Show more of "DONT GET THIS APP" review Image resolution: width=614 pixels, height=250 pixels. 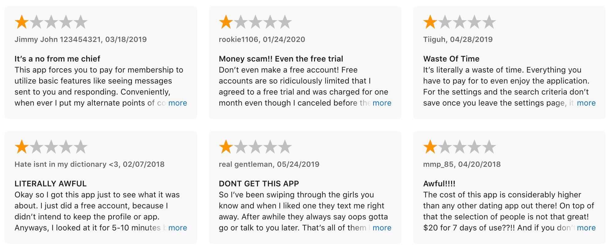pyautogui.click(x=382, y=228)
